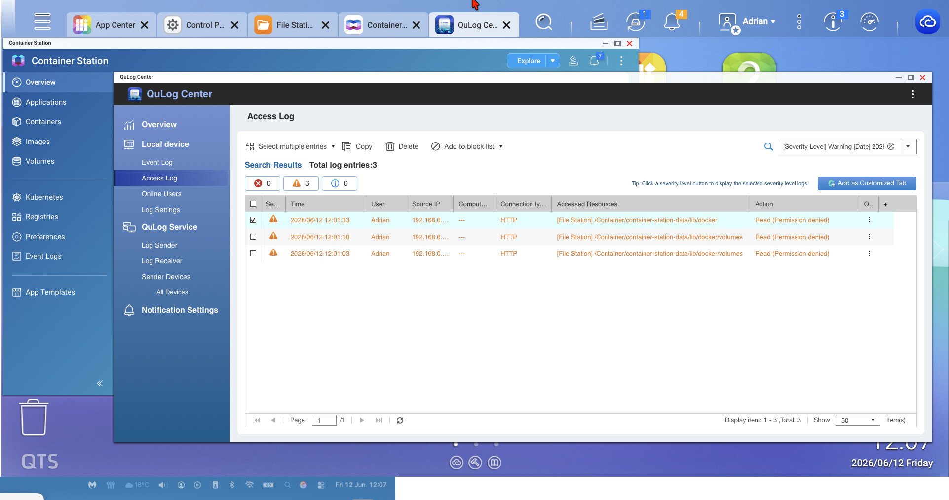The height and width of the screenshot is (500, 949).
Task: Open event notifications bell with badge 4
Action: [x=672, y=22]
